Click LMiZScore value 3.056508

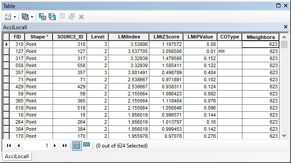166,51
